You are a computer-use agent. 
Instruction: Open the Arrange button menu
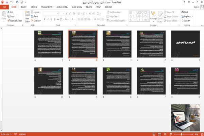tap(153, 17)
